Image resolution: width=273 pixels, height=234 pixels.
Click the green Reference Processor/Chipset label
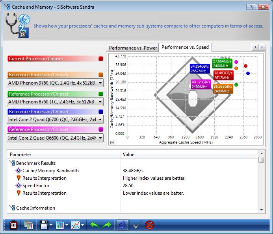click(39, 94)
